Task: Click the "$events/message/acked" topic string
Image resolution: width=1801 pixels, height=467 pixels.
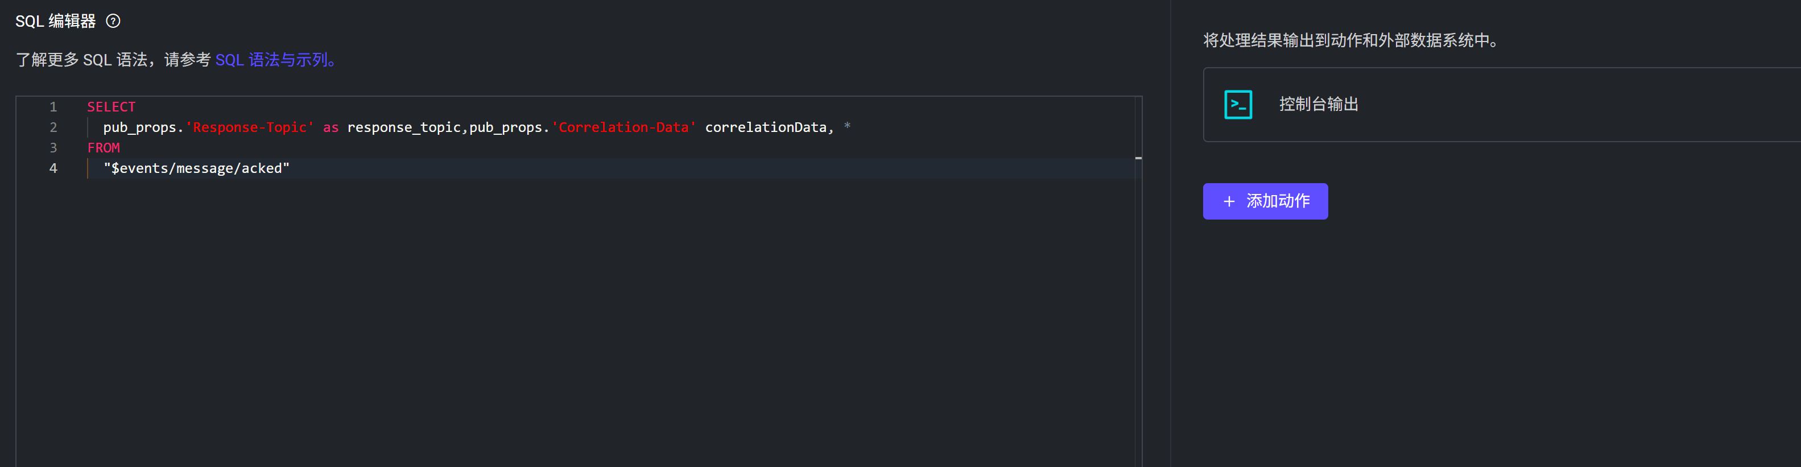Action: click(196, 168)
